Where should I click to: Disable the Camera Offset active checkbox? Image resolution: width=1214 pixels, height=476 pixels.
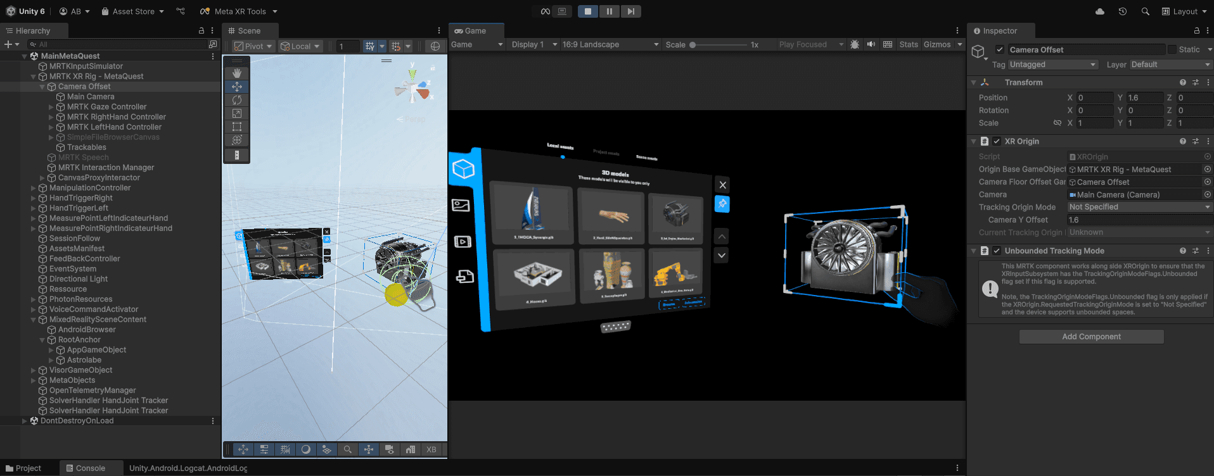click(1000, 49)
